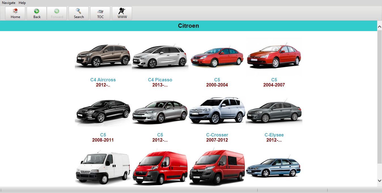This screenshot has height=193, width=382.
Task: Click the 2008-2011 year text
Action: click(103, 140)
